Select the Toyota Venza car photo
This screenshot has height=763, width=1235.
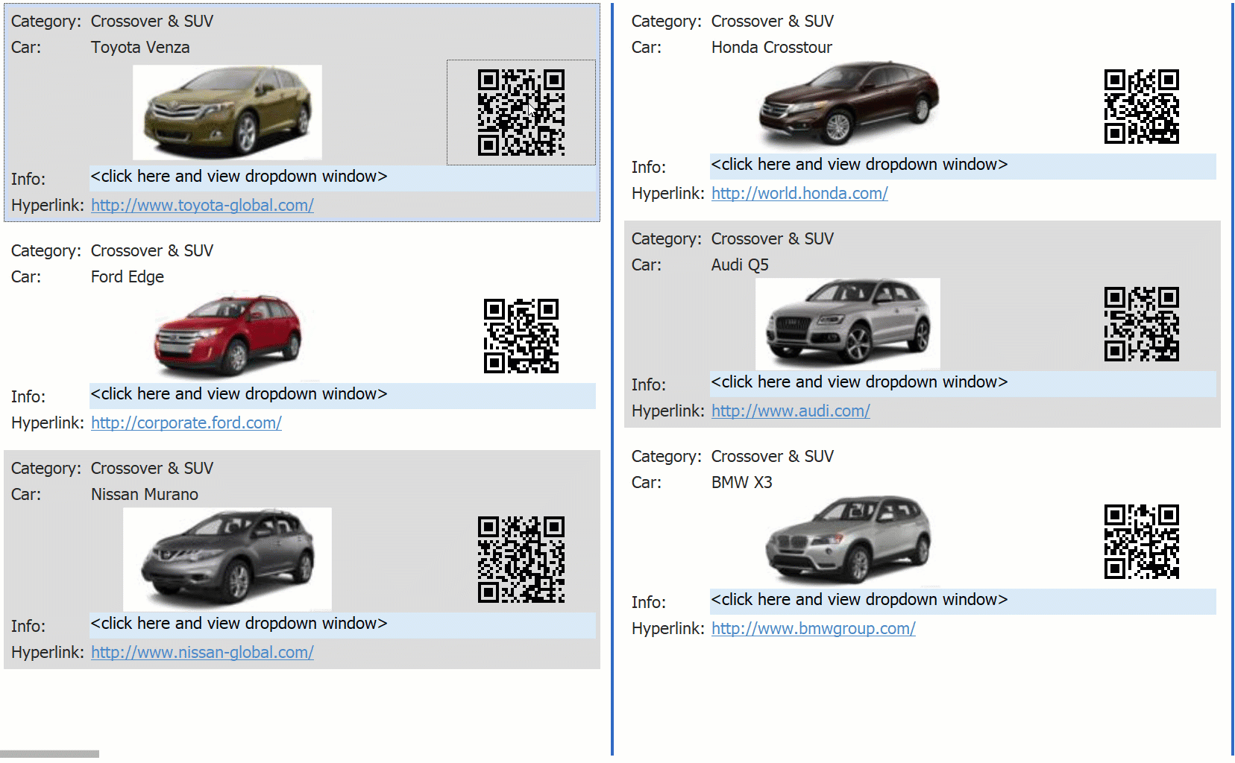227,113
